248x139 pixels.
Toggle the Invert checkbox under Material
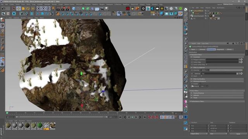201,76
